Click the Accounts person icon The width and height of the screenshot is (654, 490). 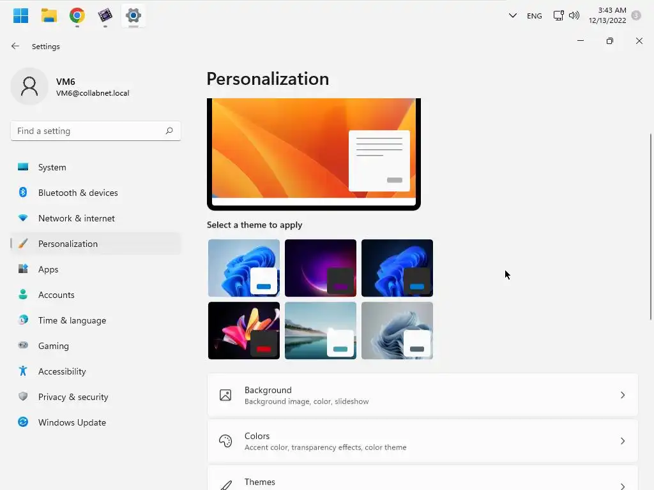coord(23,295)
